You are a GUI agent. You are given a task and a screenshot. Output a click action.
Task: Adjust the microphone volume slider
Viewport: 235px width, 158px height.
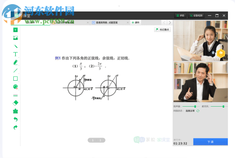(219, 106)
